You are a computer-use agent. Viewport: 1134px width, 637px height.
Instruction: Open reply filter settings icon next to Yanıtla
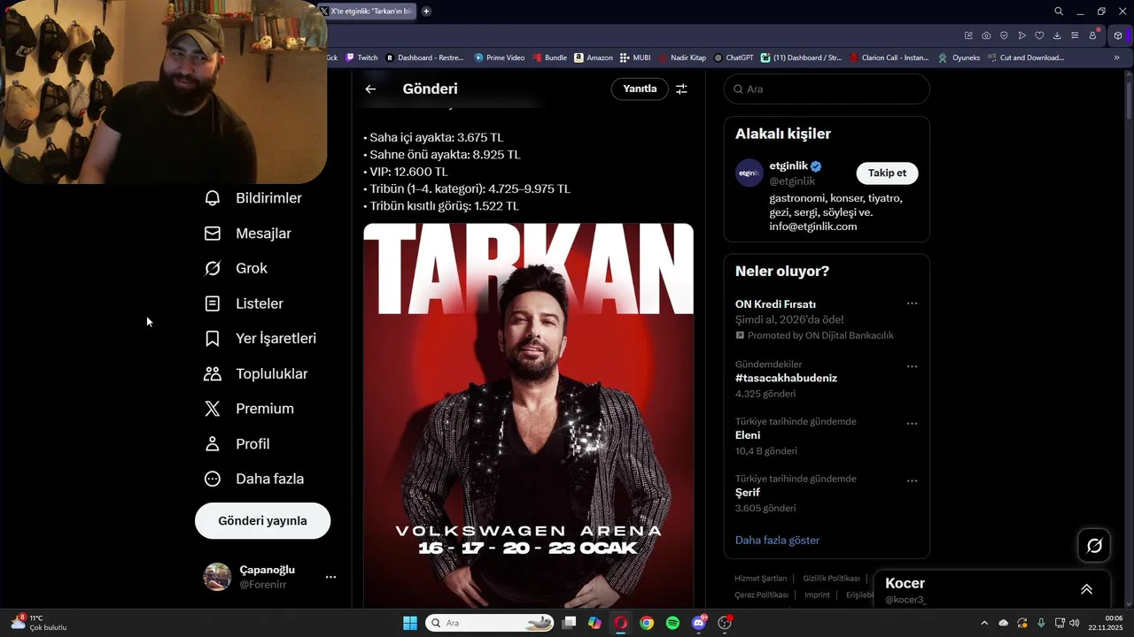pyautogui.click(x=681, y=88)
